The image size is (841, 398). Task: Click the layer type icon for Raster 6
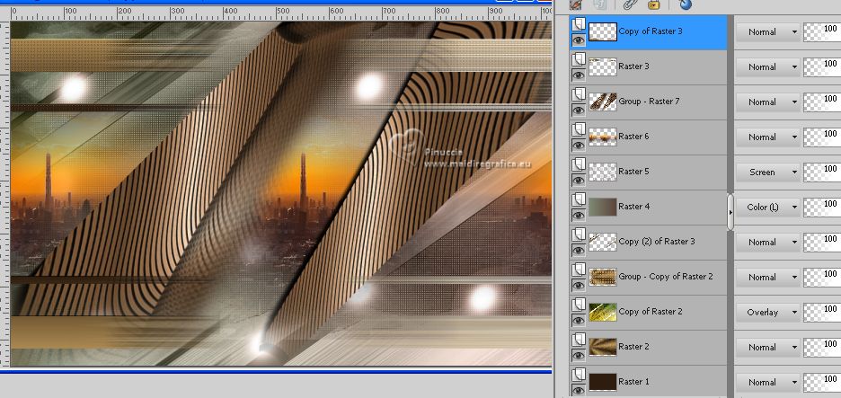[x=579, y=130]
